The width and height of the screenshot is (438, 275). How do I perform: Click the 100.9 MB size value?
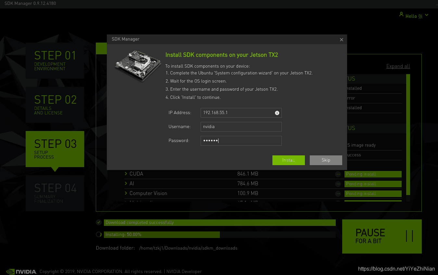tap(248, 193)
